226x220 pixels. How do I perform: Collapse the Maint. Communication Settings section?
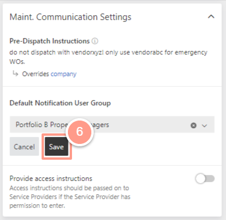tap(211, 17)
